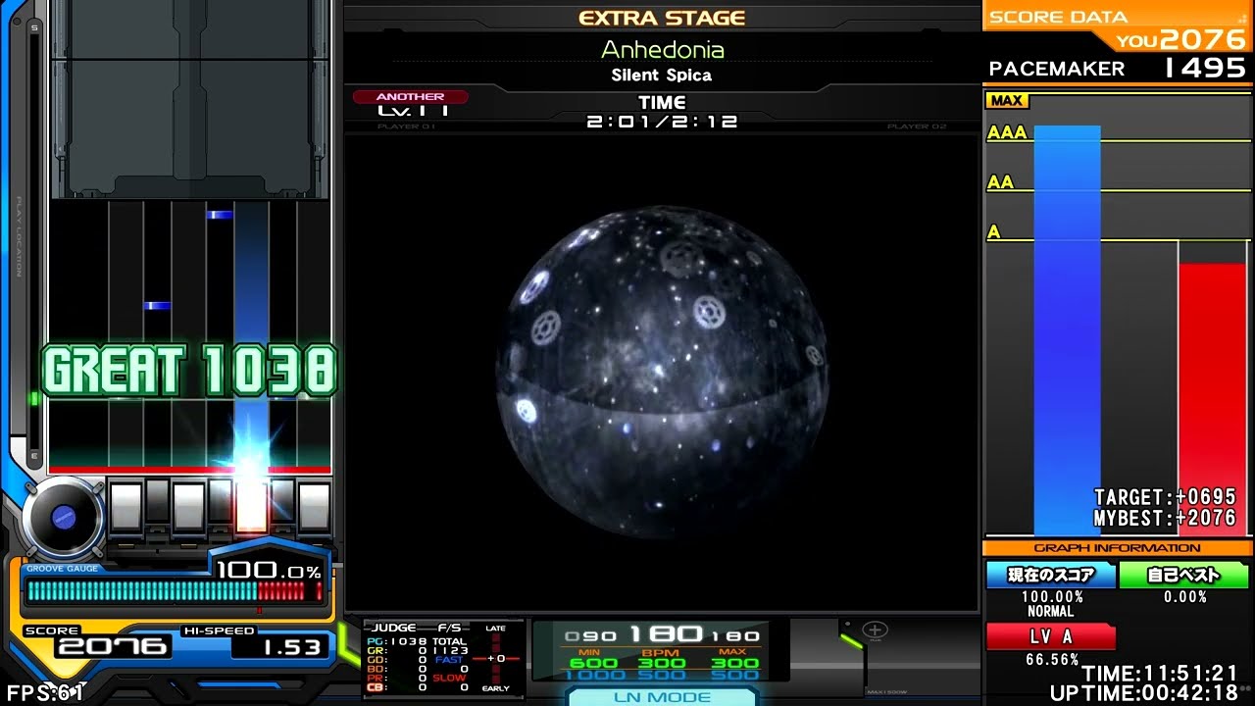Click the blue current-score graph bar
Image resolution: width=1255 pixels, height=706 pixels.
point(1068,330)
